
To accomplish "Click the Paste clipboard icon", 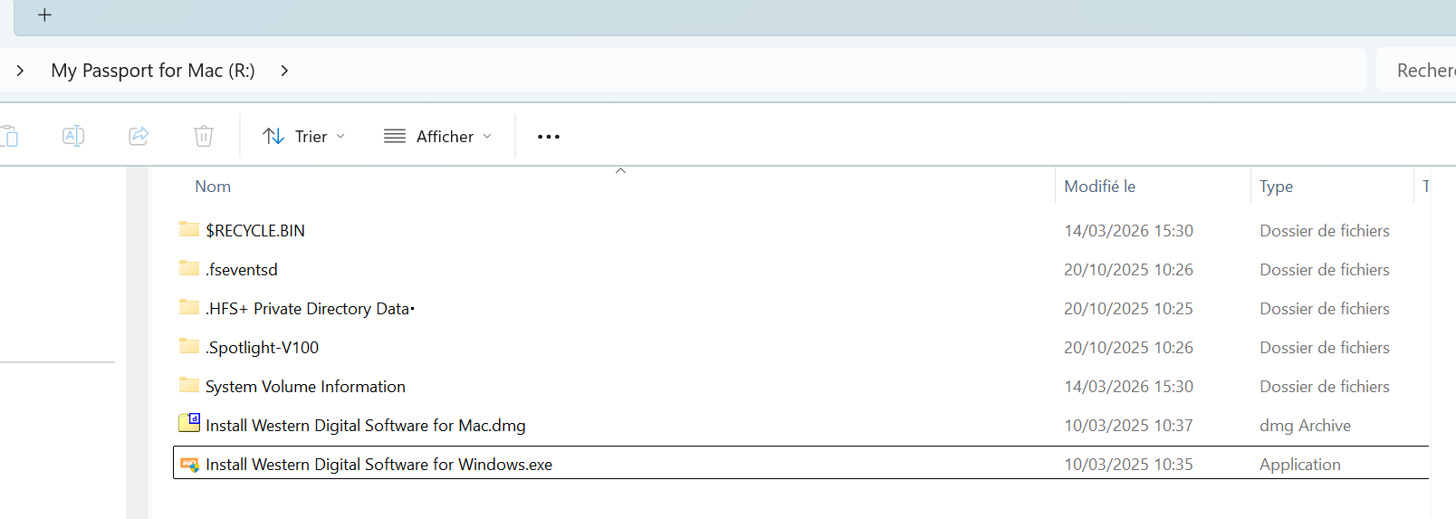I will (x=10, y=137).
